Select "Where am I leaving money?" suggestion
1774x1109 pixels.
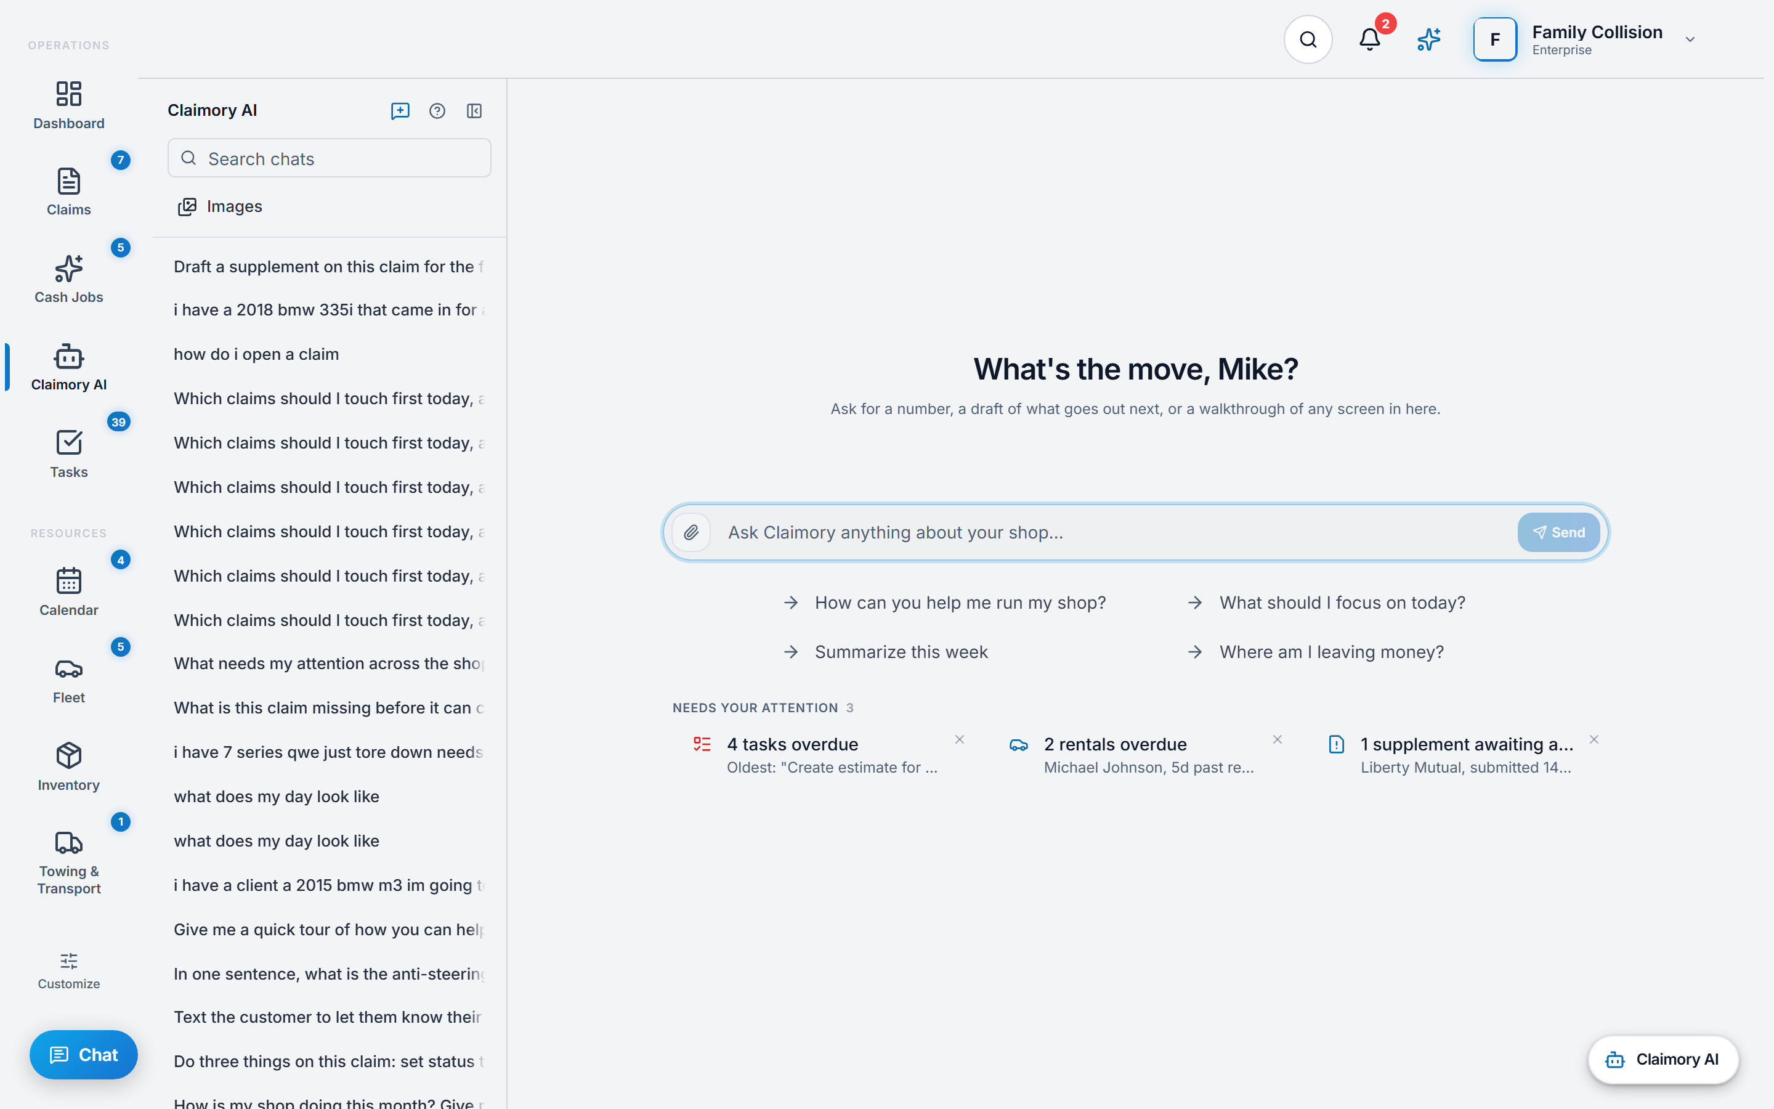[1316, 652]
